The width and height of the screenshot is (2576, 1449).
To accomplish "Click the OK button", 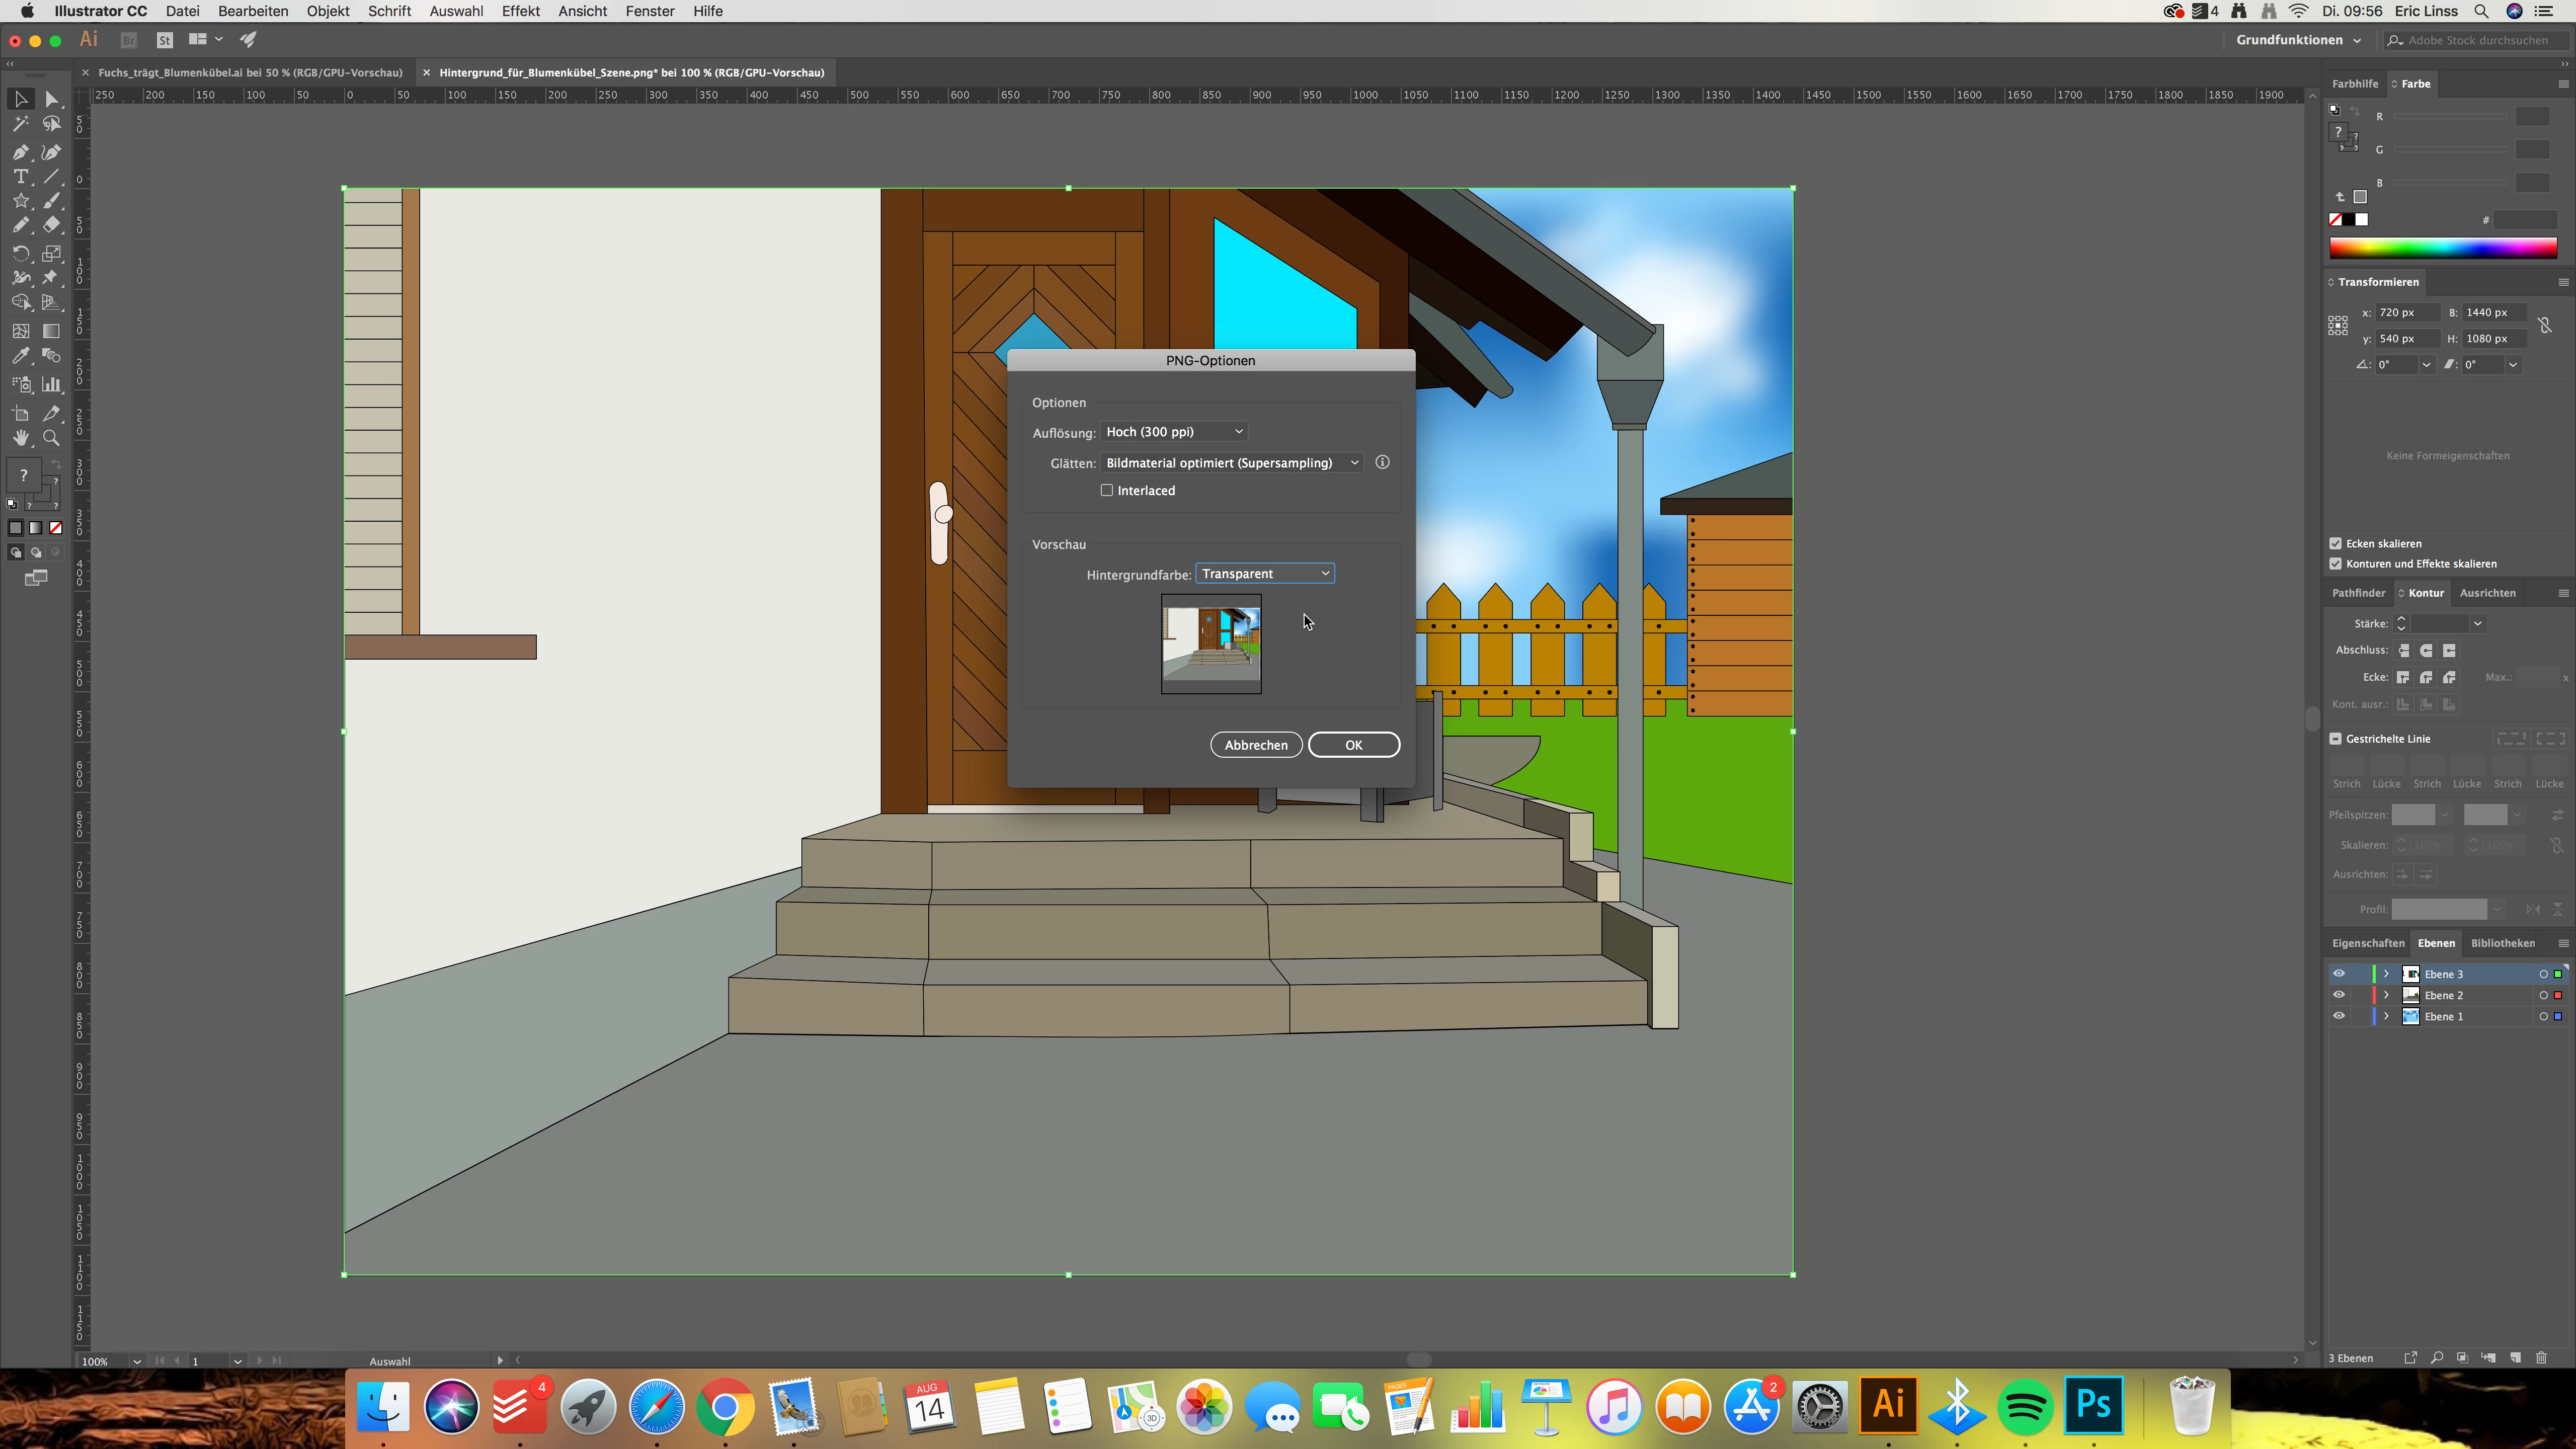I will click(1353, 745).
